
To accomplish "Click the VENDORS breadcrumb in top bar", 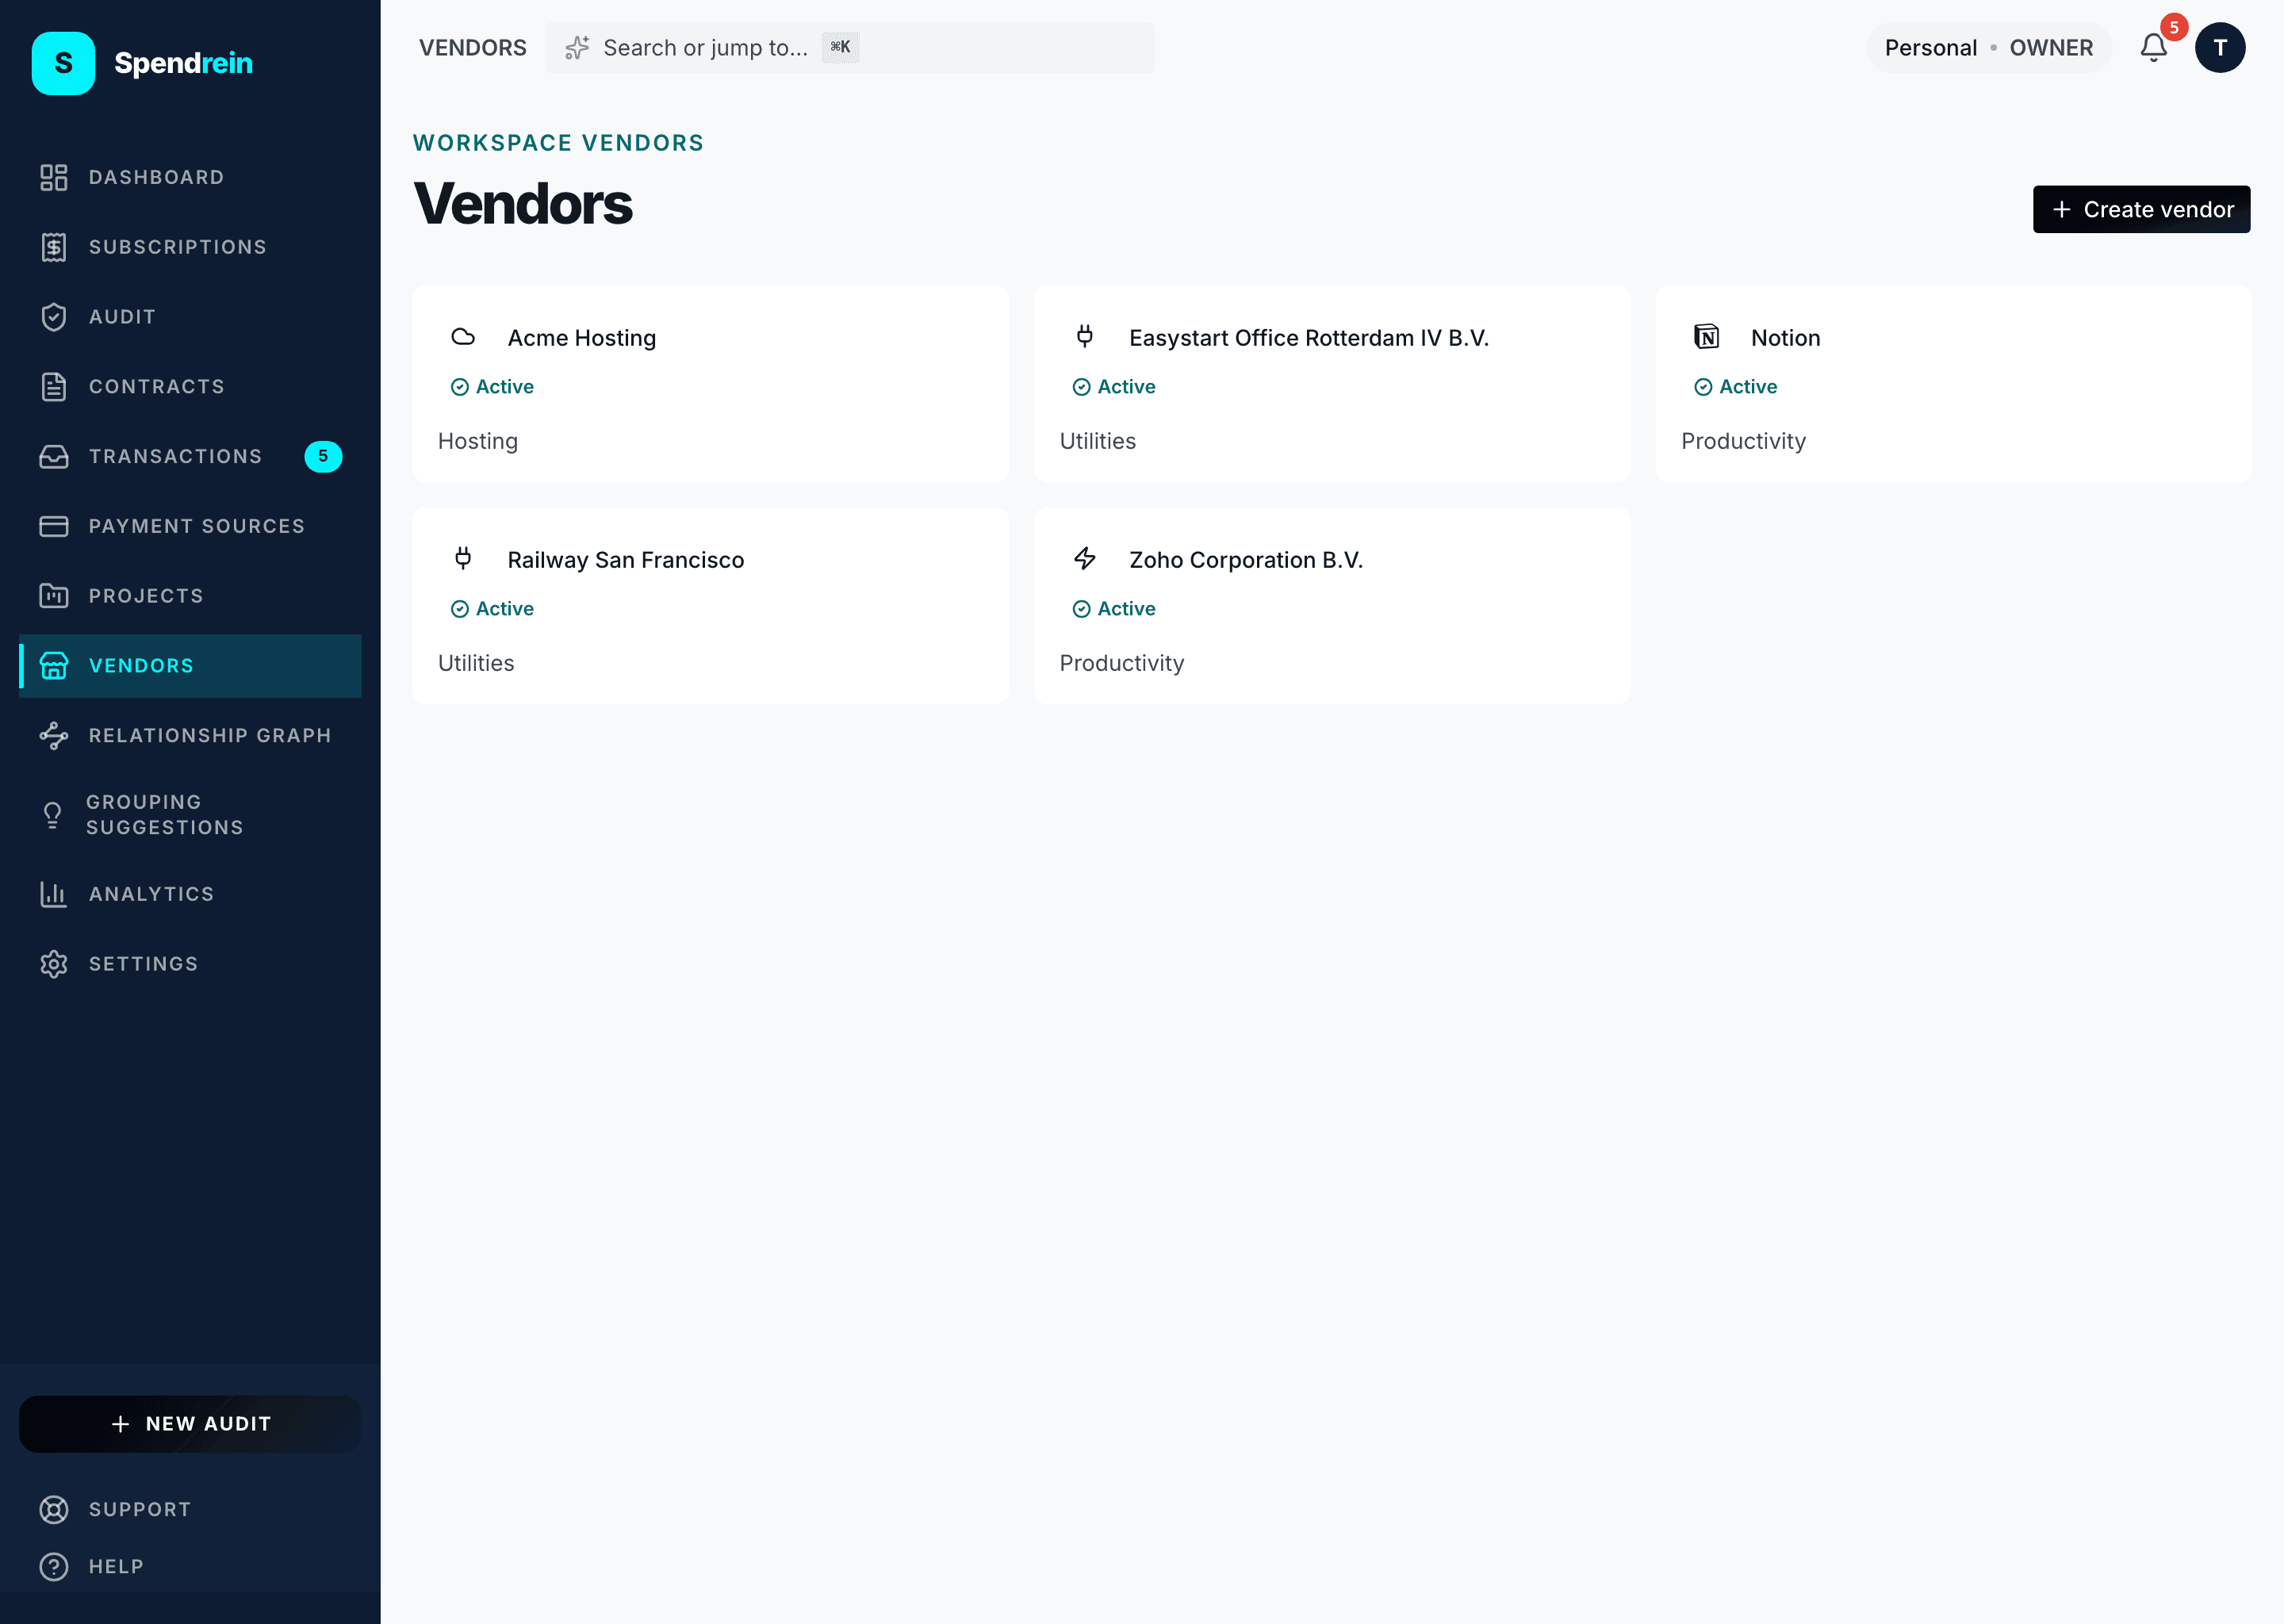I will [473, 48].
